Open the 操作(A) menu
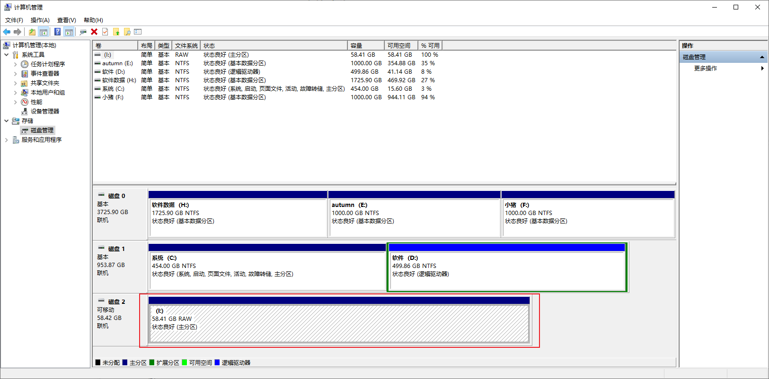 click(x=40, y=20)
